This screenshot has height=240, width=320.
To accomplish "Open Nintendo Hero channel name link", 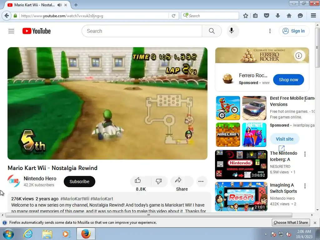I will [40, 178].
